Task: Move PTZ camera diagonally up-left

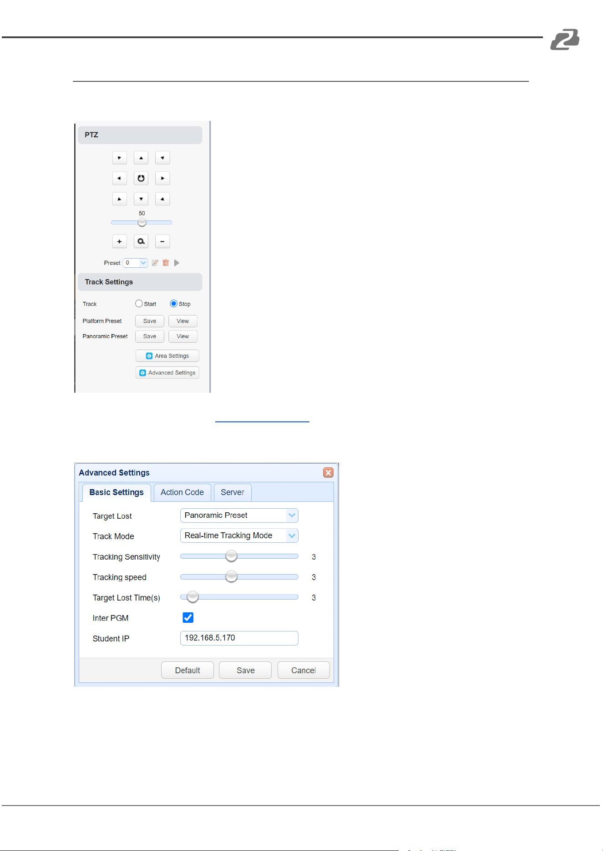Action: coord(119,158)
